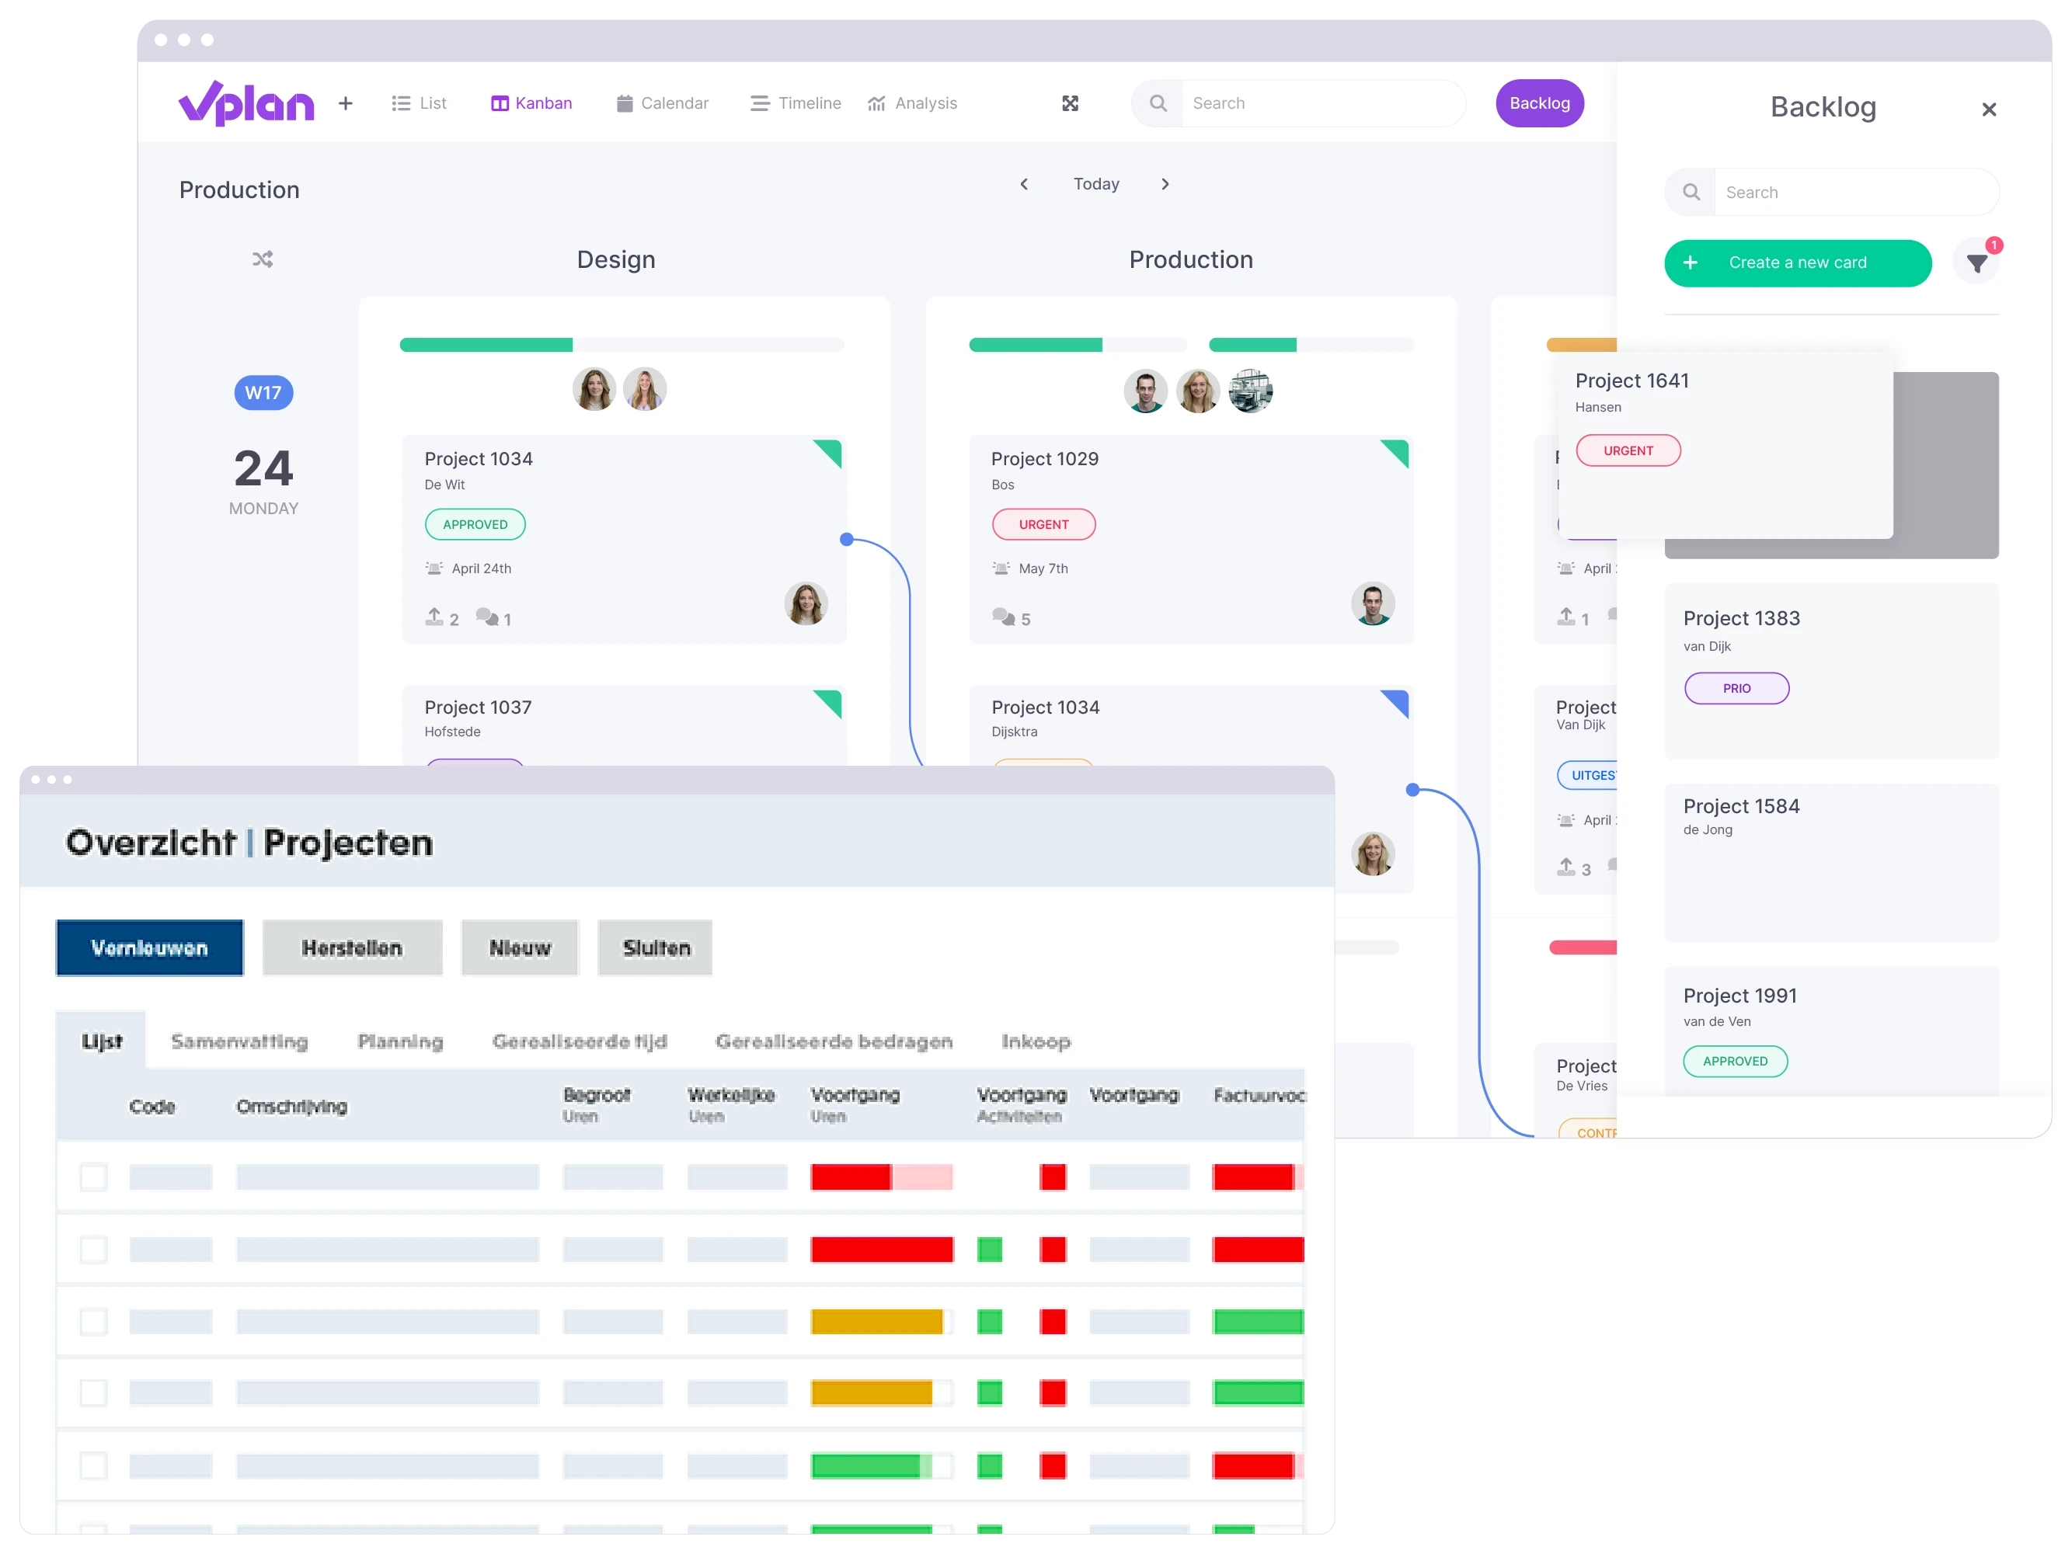Expand the Planning tab
Image resolution: width=2072 pixels, height=1554 pixels.
[x=399, y=1040]
